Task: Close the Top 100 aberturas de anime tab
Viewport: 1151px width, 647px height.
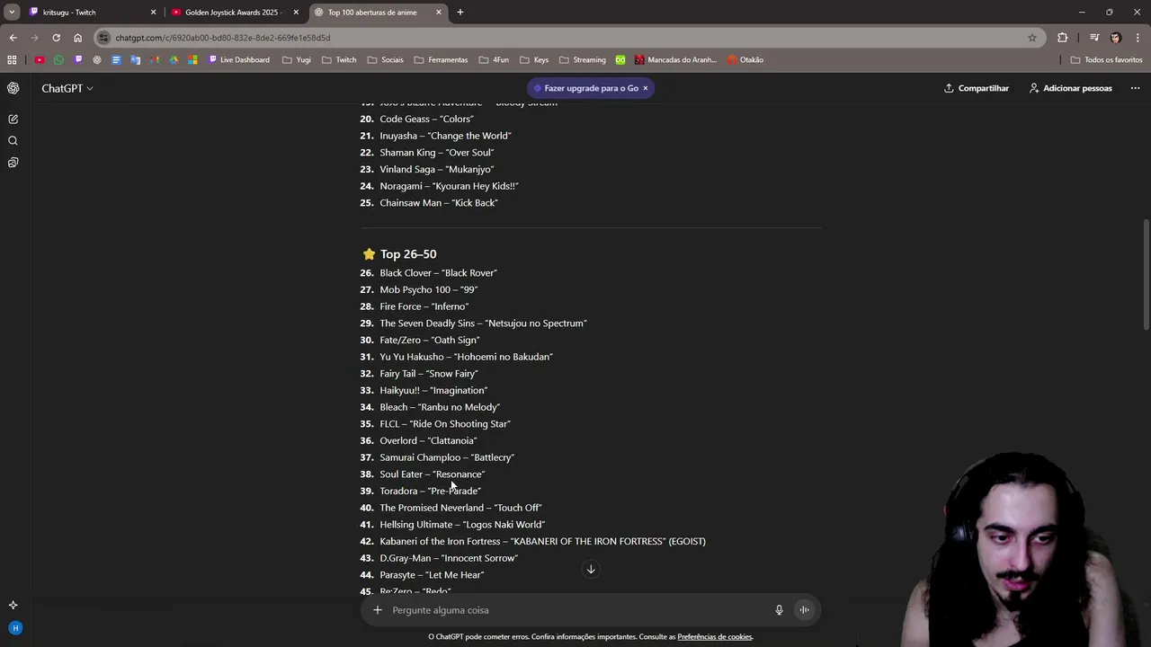Action: click(x=439, y=13)
